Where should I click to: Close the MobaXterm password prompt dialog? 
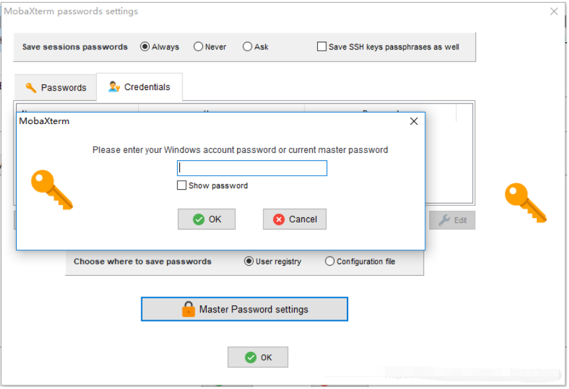(x=414, y=121)
